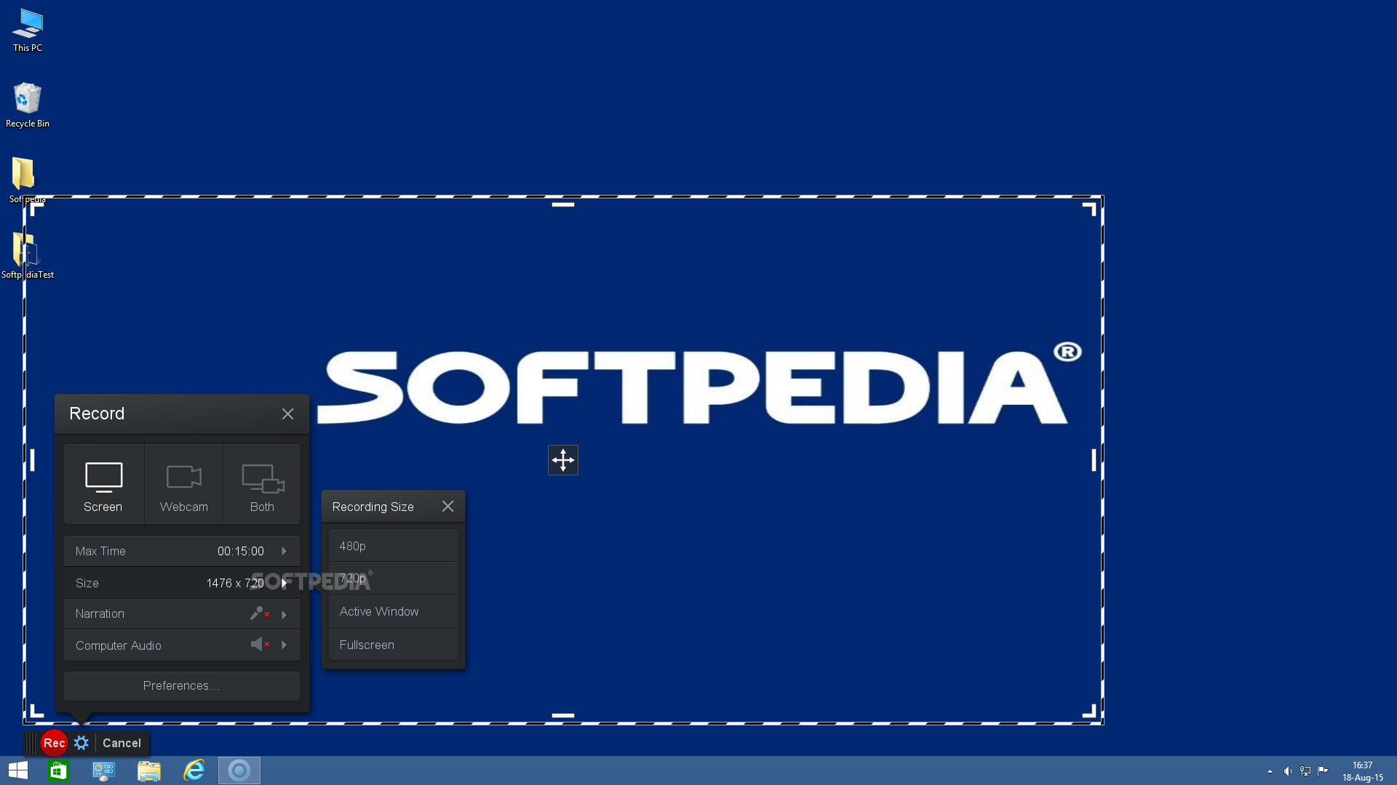Open the Windows Start menu

coord(18,770)
